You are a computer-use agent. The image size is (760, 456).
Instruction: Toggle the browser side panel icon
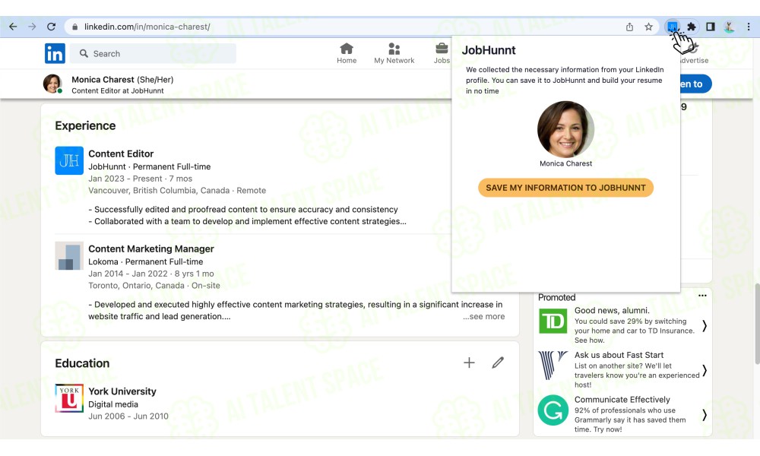[710, 27]
